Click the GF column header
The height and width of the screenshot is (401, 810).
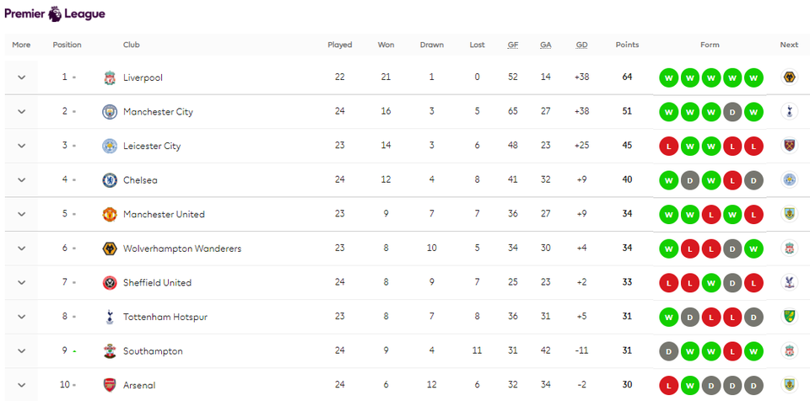[x=512, y=45]
